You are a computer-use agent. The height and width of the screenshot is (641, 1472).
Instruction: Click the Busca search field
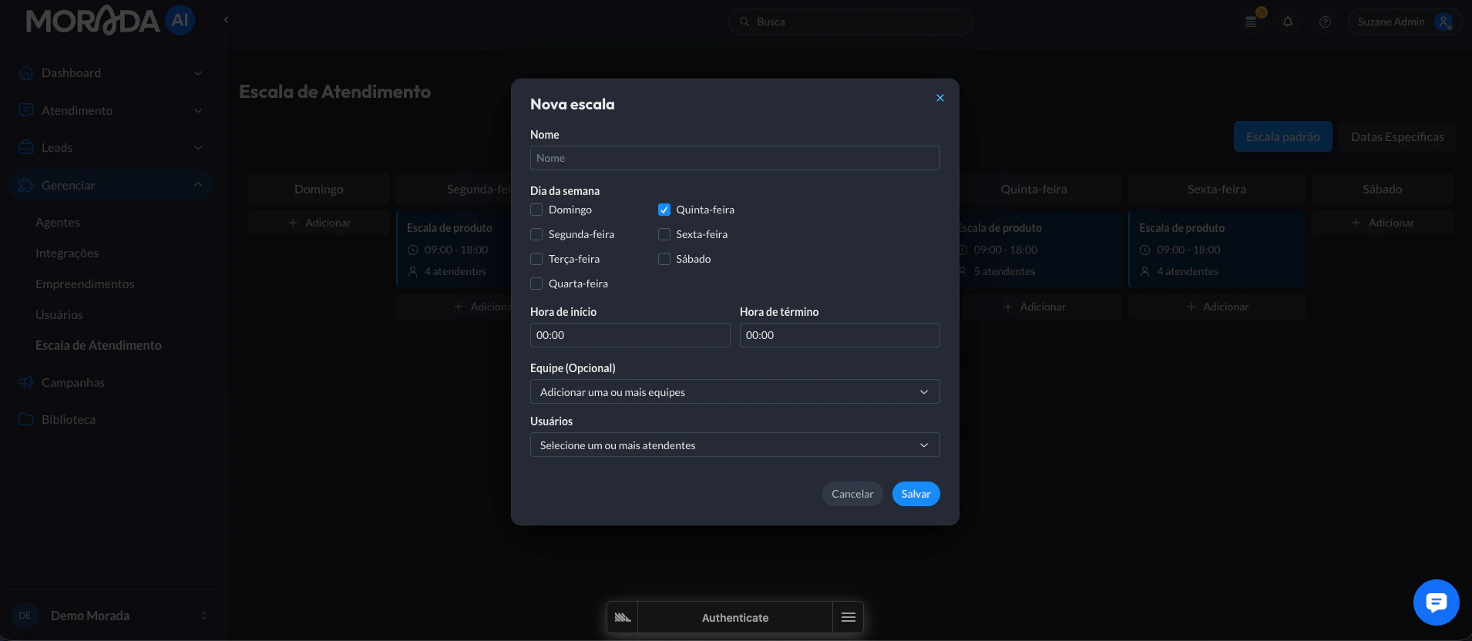(850, 22)
